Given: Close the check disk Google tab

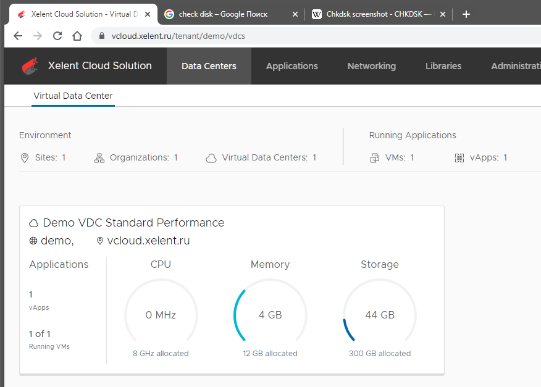Looking at the screenshot, I should point(295,14).
